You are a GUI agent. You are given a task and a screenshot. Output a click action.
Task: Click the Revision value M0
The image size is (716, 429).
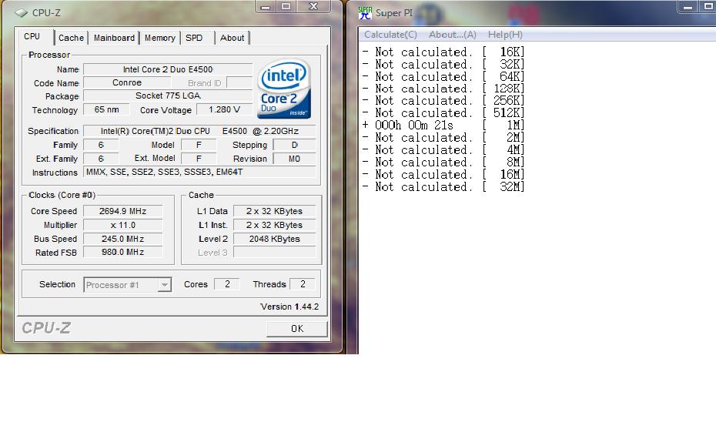tap(294, 159)
